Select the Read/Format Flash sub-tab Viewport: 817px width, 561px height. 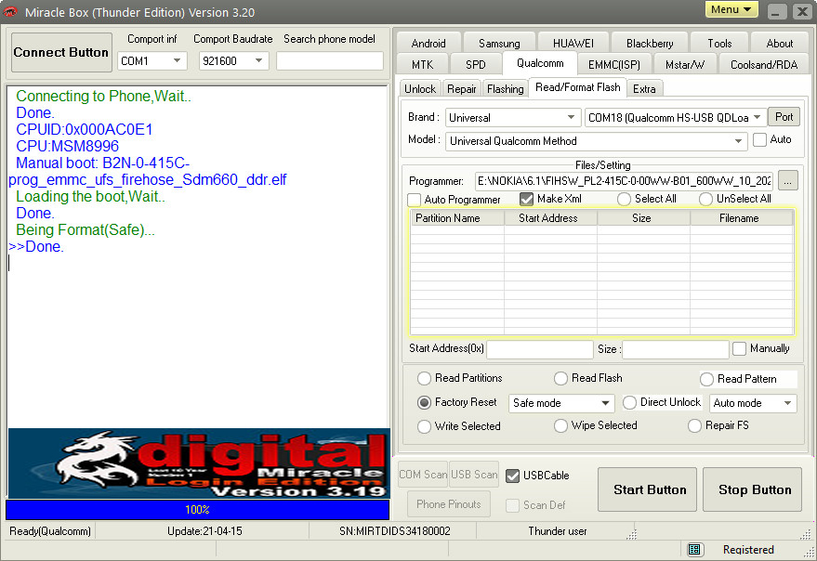[578, 87]
